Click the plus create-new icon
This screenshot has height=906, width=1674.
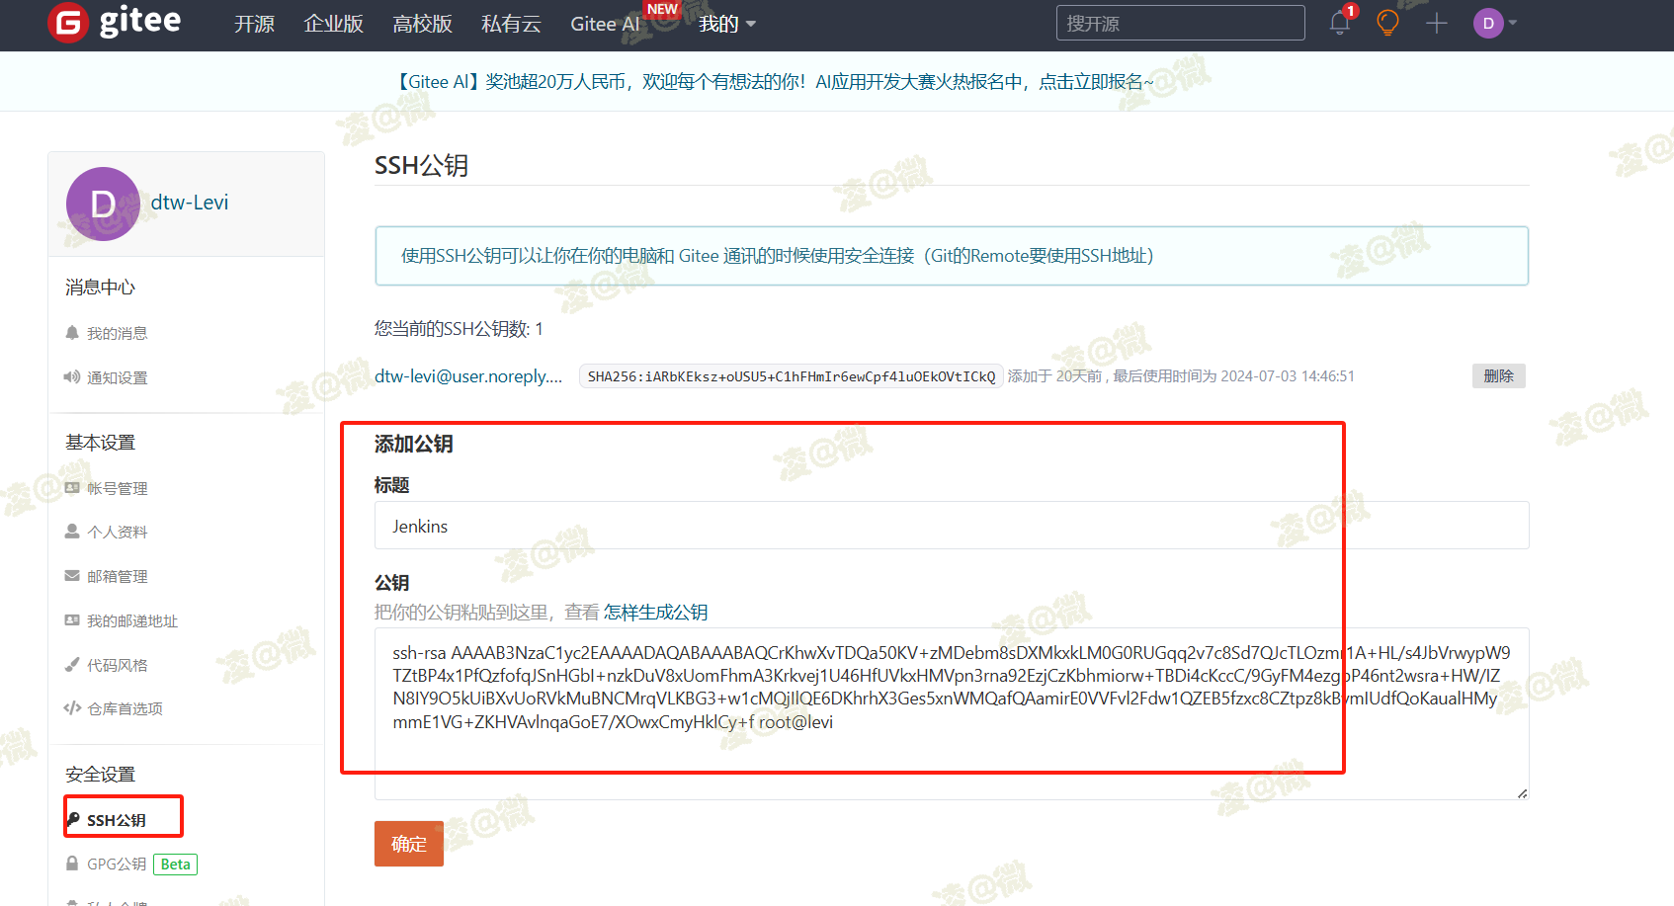pos(1437,23)
